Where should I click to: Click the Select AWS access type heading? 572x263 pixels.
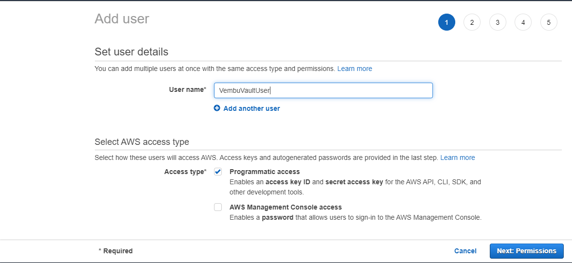coord(142,141)
